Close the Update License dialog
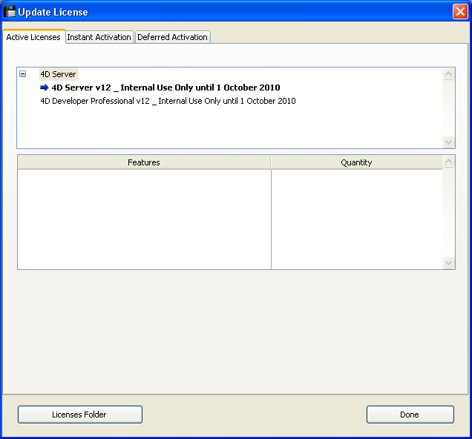This screenshot has height=439, width=472. click(460, 12)
